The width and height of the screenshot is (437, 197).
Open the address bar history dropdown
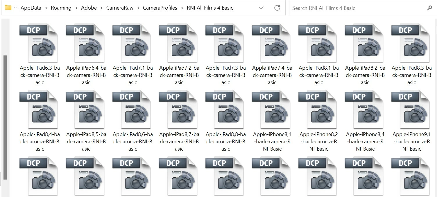click(x=261, y=8)
